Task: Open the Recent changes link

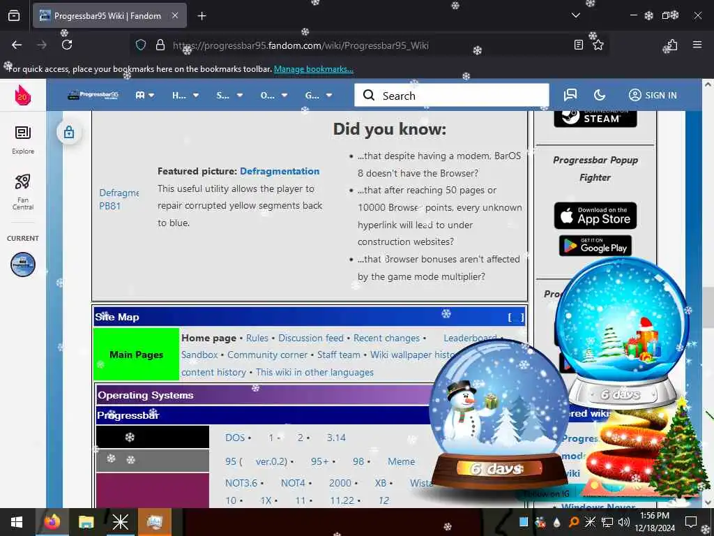Action: tap(386, 338)
